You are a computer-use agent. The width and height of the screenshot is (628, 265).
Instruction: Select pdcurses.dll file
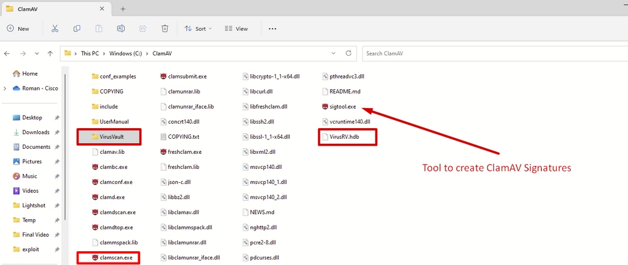(262, 257)
